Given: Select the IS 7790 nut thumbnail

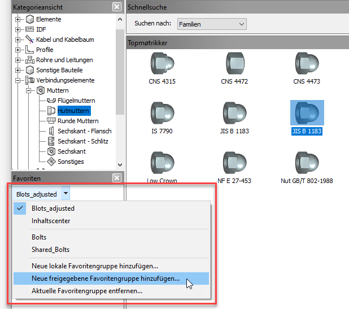Looking at the screenshot, I should click(x=162, y=113).
